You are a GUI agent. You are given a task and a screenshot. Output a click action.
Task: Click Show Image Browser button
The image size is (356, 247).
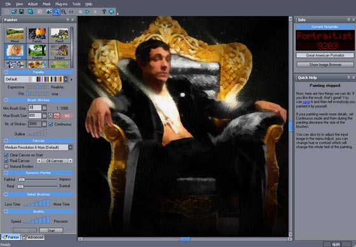(x=325, y=65)
